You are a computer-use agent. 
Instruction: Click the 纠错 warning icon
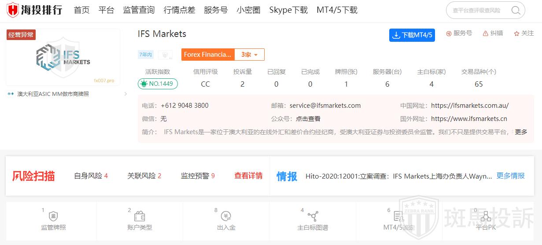point(485,33)
